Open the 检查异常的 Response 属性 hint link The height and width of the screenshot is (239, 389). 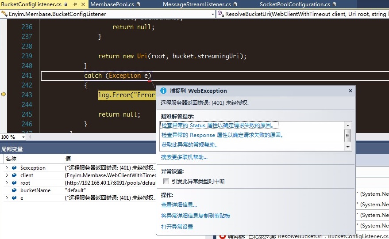click(x=222, y=135)
